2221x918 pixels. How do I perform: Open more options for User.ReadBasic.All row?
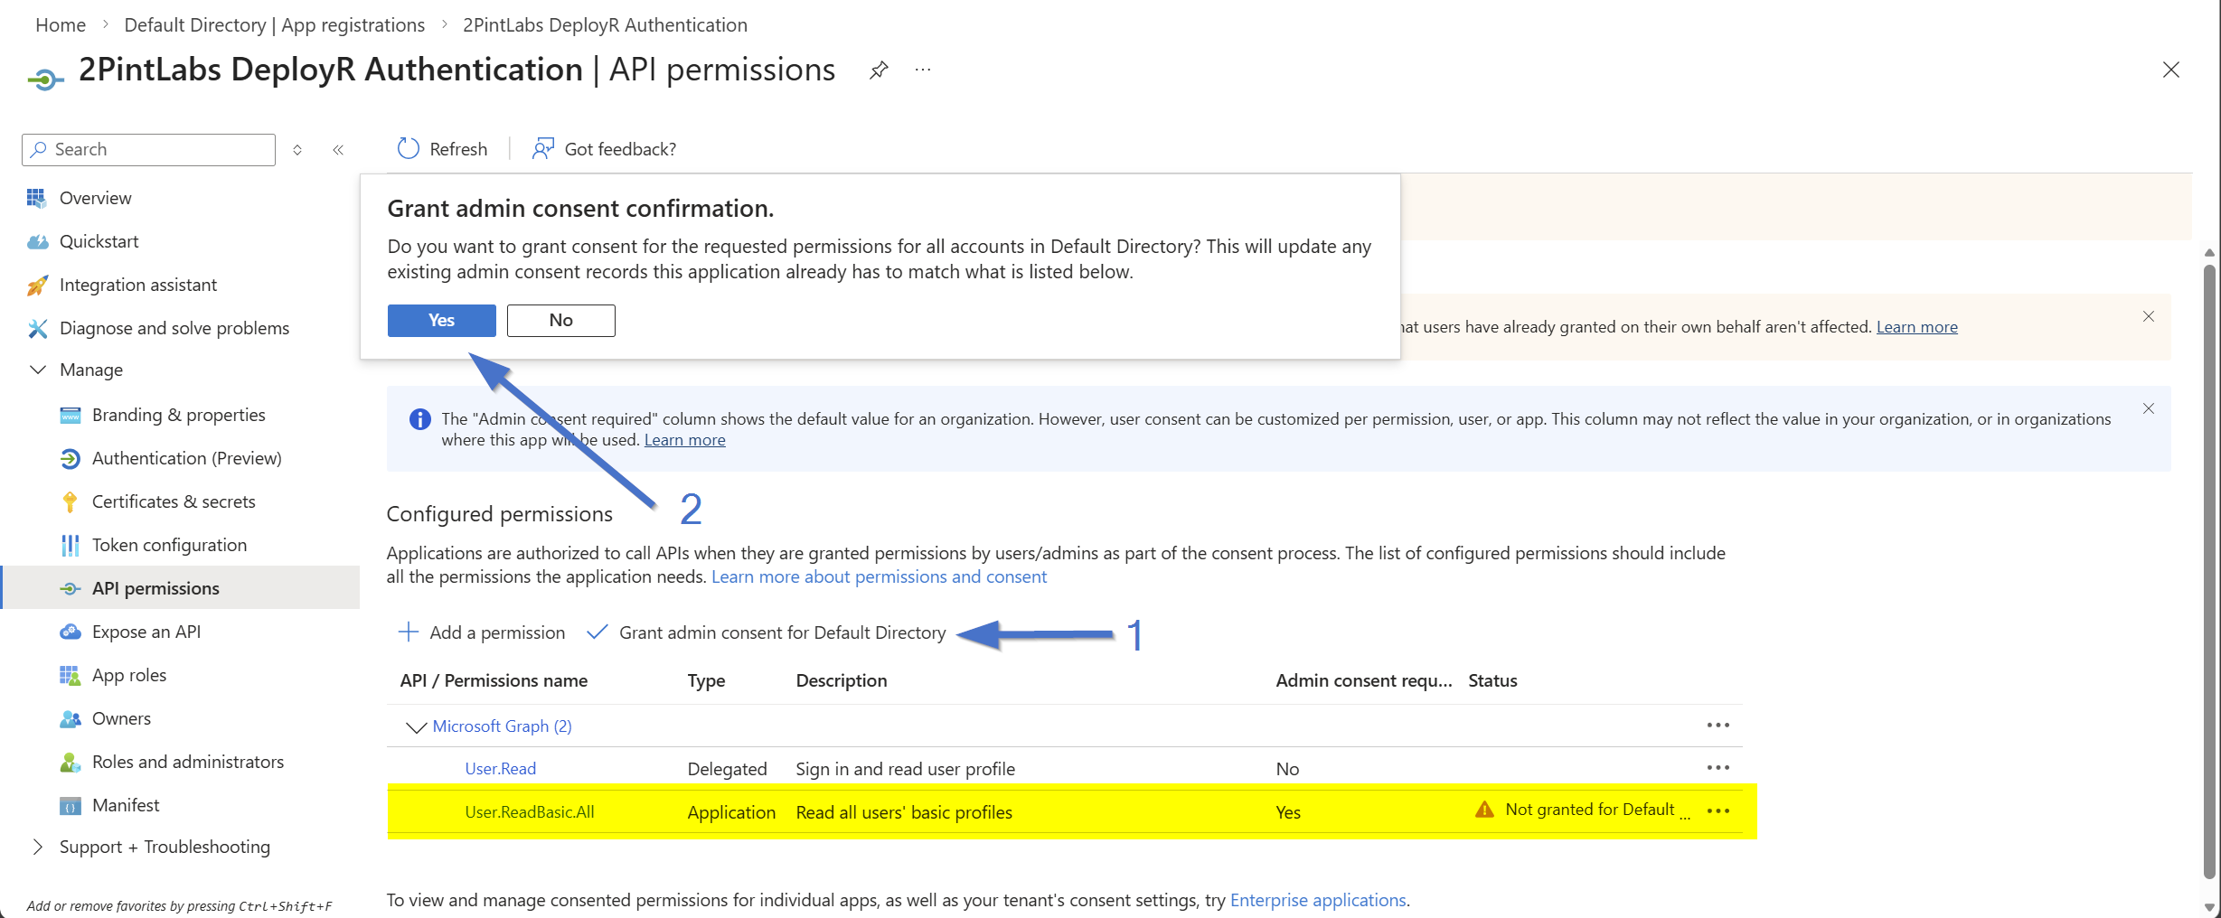[1718, 811]
